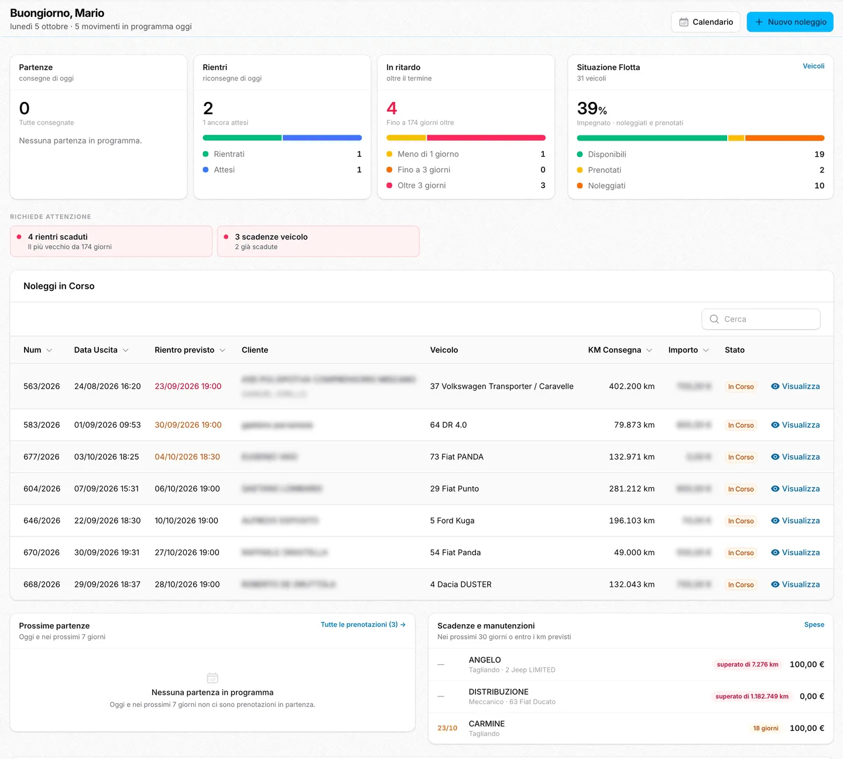Click the eye icon for rental 670/2026
The image size is (843, 759).
click(775, 553)
